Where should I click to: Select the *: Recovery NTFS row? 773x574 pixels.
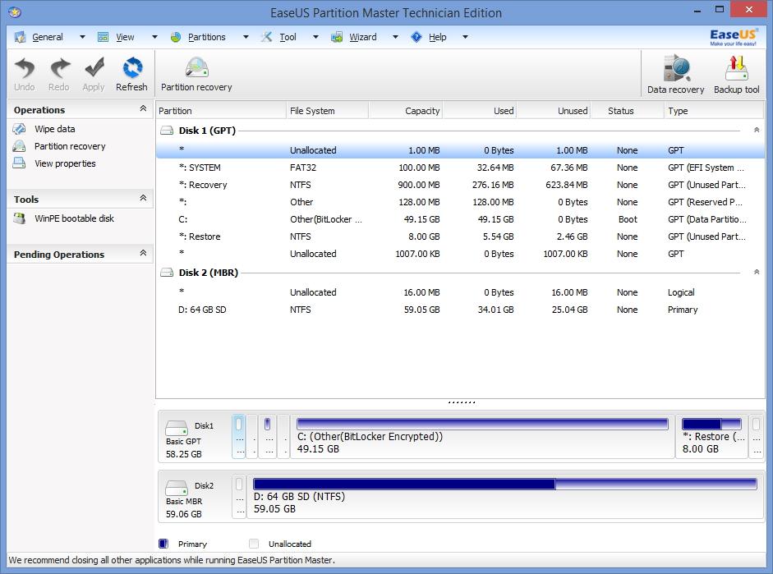point(461,185)
